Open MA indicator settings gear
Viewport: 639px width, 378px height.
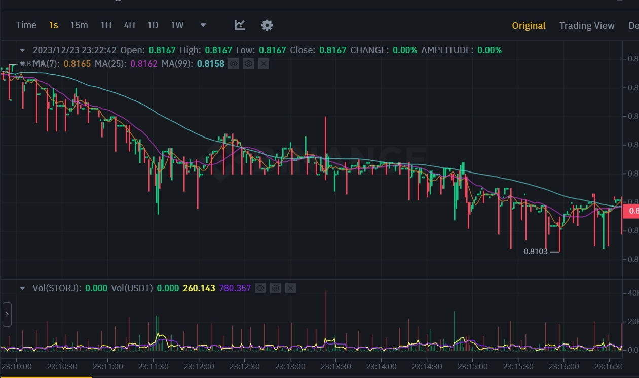tap(248, 64)
